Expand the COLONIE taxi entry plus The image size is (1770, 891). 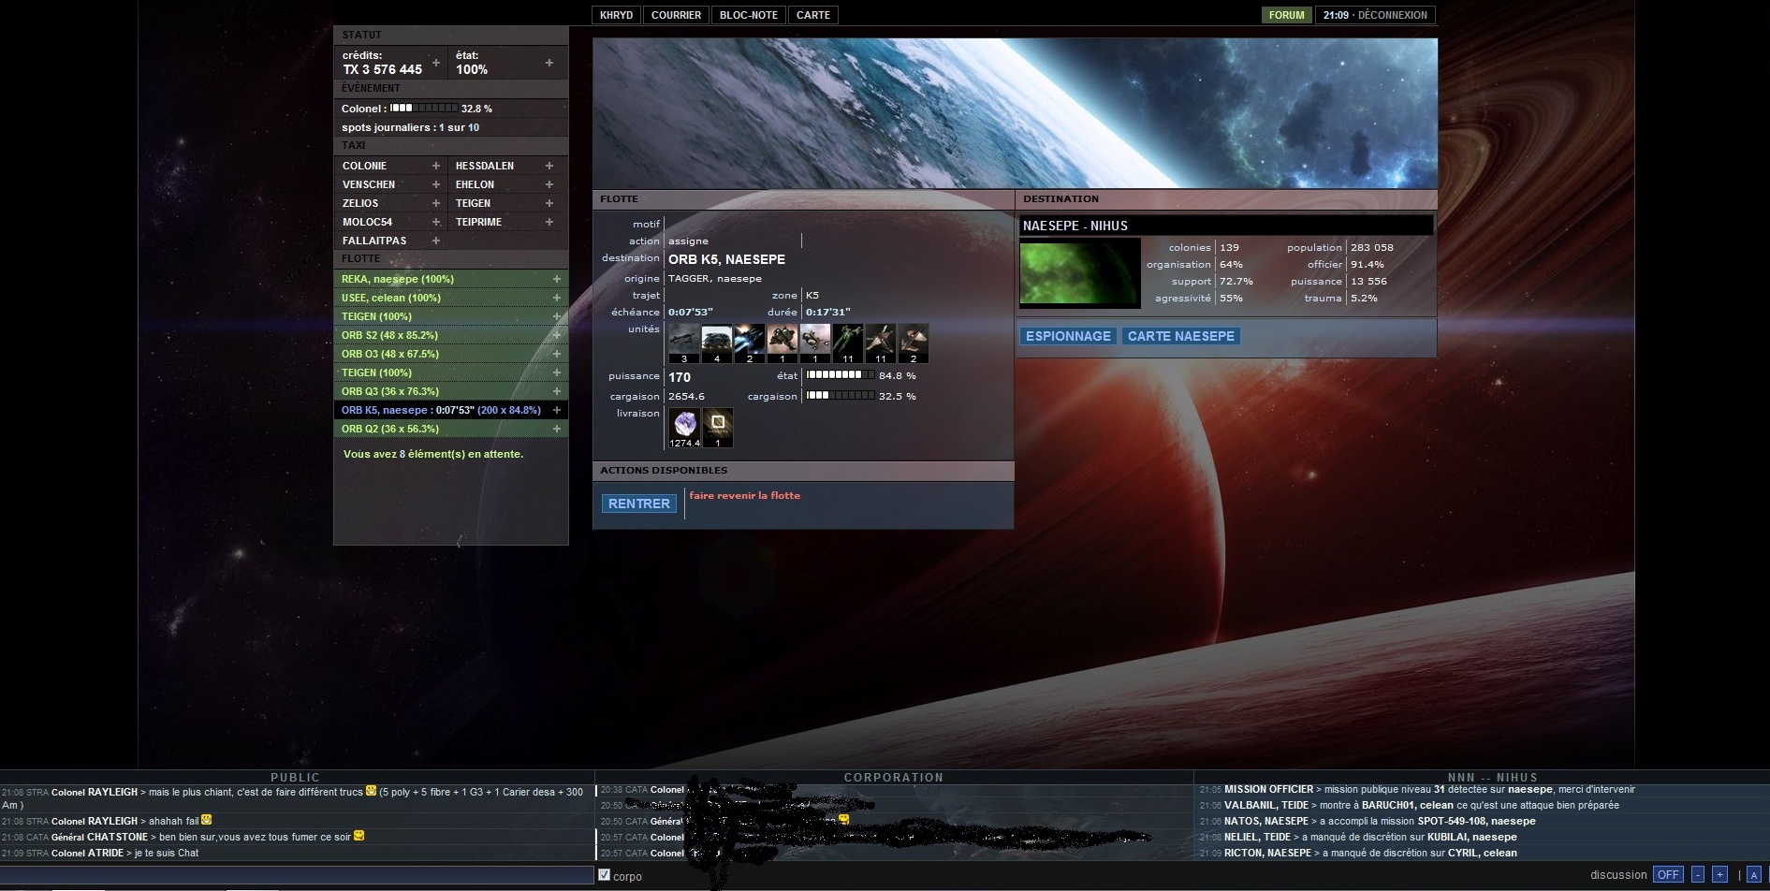point(436,166)
